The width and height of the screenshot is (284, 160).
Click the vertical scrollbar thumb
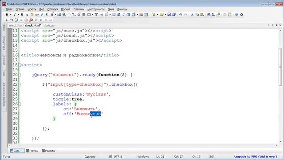[x=280, y=67]
